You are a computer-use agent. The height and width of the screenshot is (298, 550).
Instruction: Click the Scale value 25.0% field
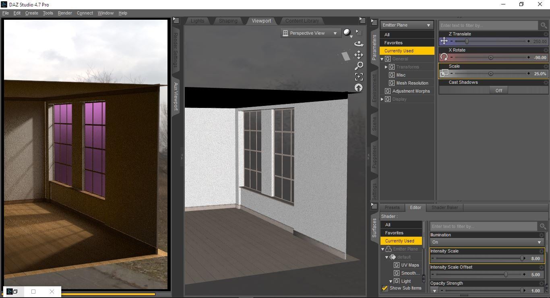(540, 74)
